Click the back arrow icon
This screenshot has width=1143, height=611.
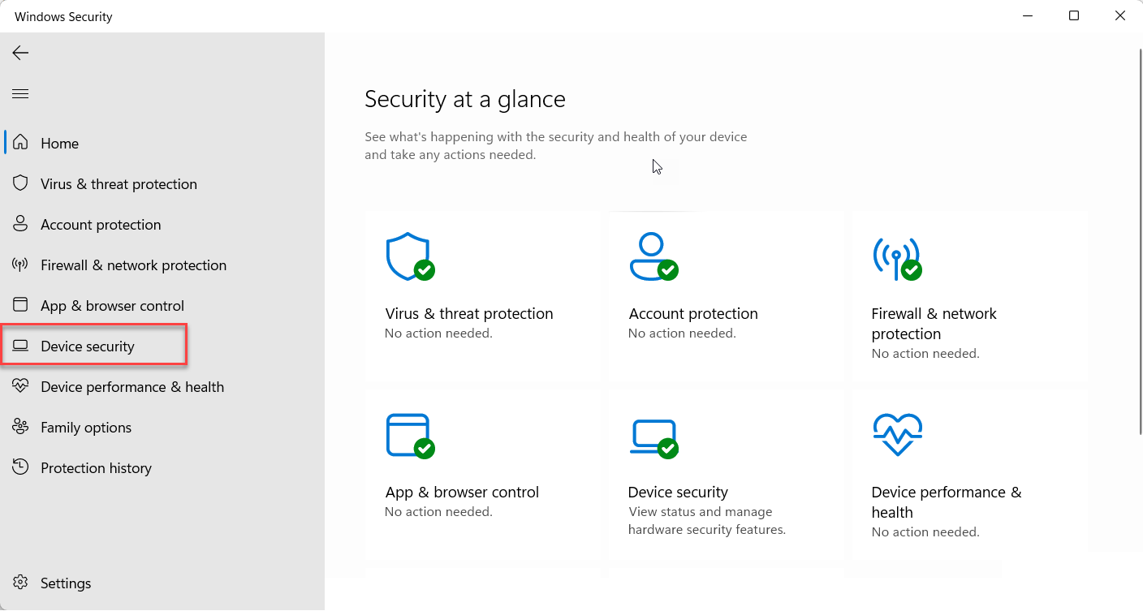click(x=20, y=54)
